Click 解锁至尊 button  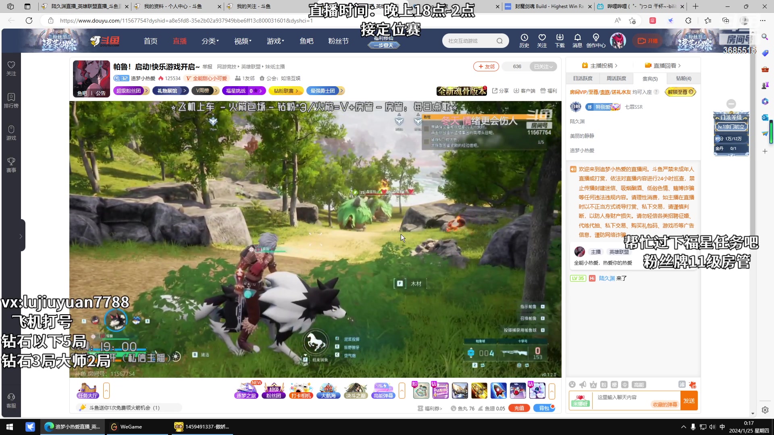click(680, 92)
